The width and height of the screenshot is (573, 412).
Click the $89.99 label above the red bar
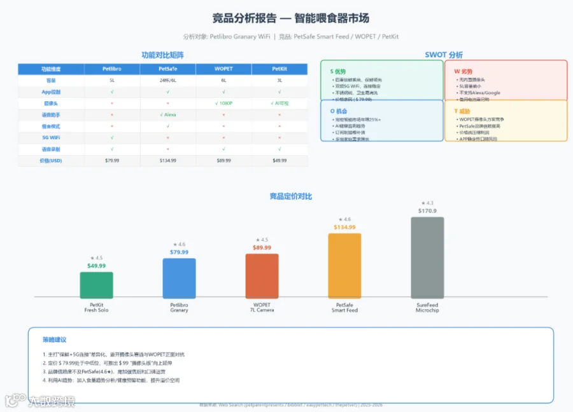262,247
